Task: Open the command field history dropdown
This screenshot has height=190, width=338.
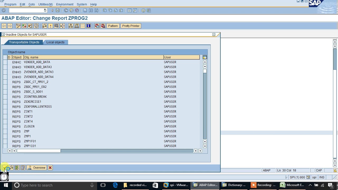Action: point(45,10)
